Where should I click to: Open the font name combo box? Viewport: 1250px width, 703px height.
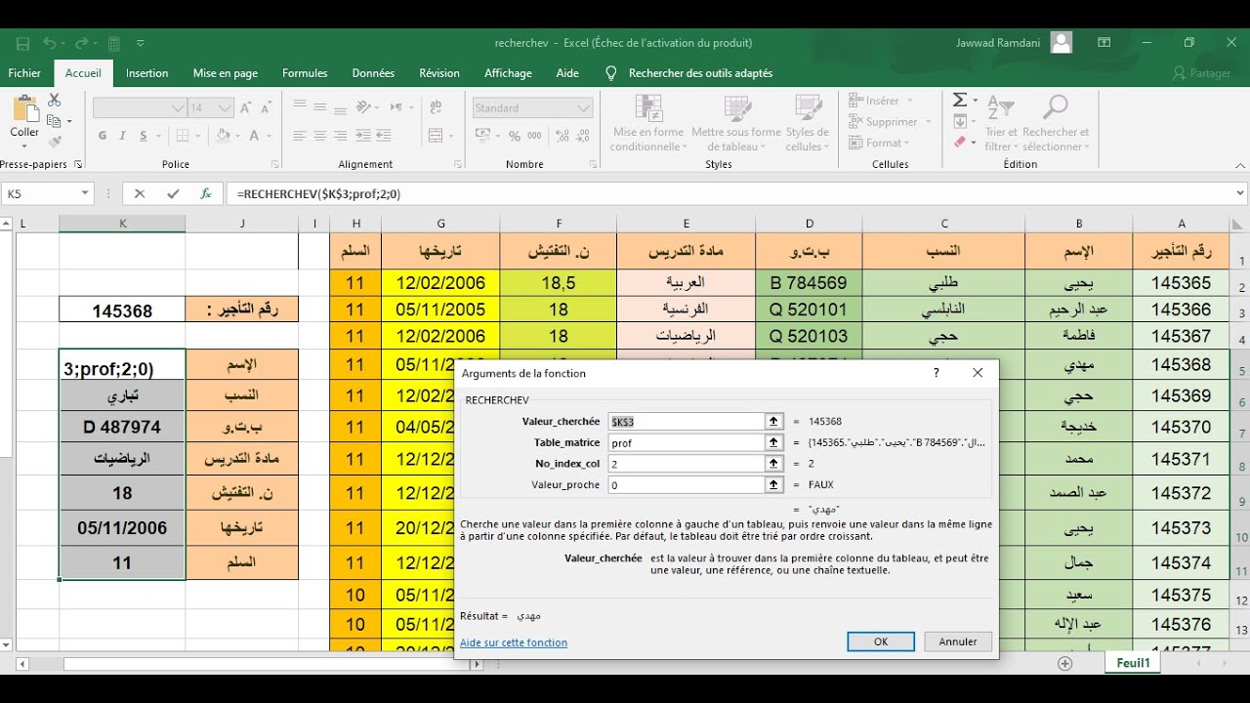[140, 108]
